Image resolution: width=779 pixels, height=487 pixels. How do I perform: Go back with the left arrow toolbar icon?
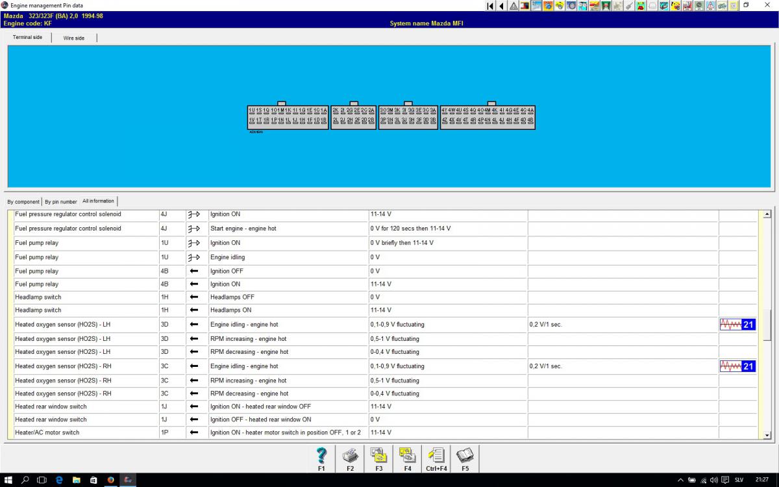pyautogui.click(x=501, y=6)
